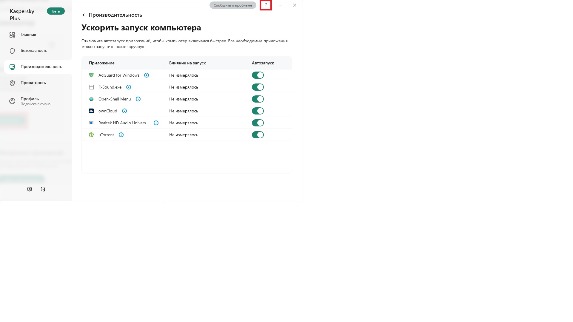Image resolution: width=573 pixels, height=322 pixels.
Task: Show info for ownCloud
Action: click(124, 111)
